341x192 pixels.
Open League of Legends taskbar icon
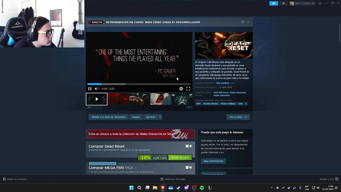click(210, 188)
